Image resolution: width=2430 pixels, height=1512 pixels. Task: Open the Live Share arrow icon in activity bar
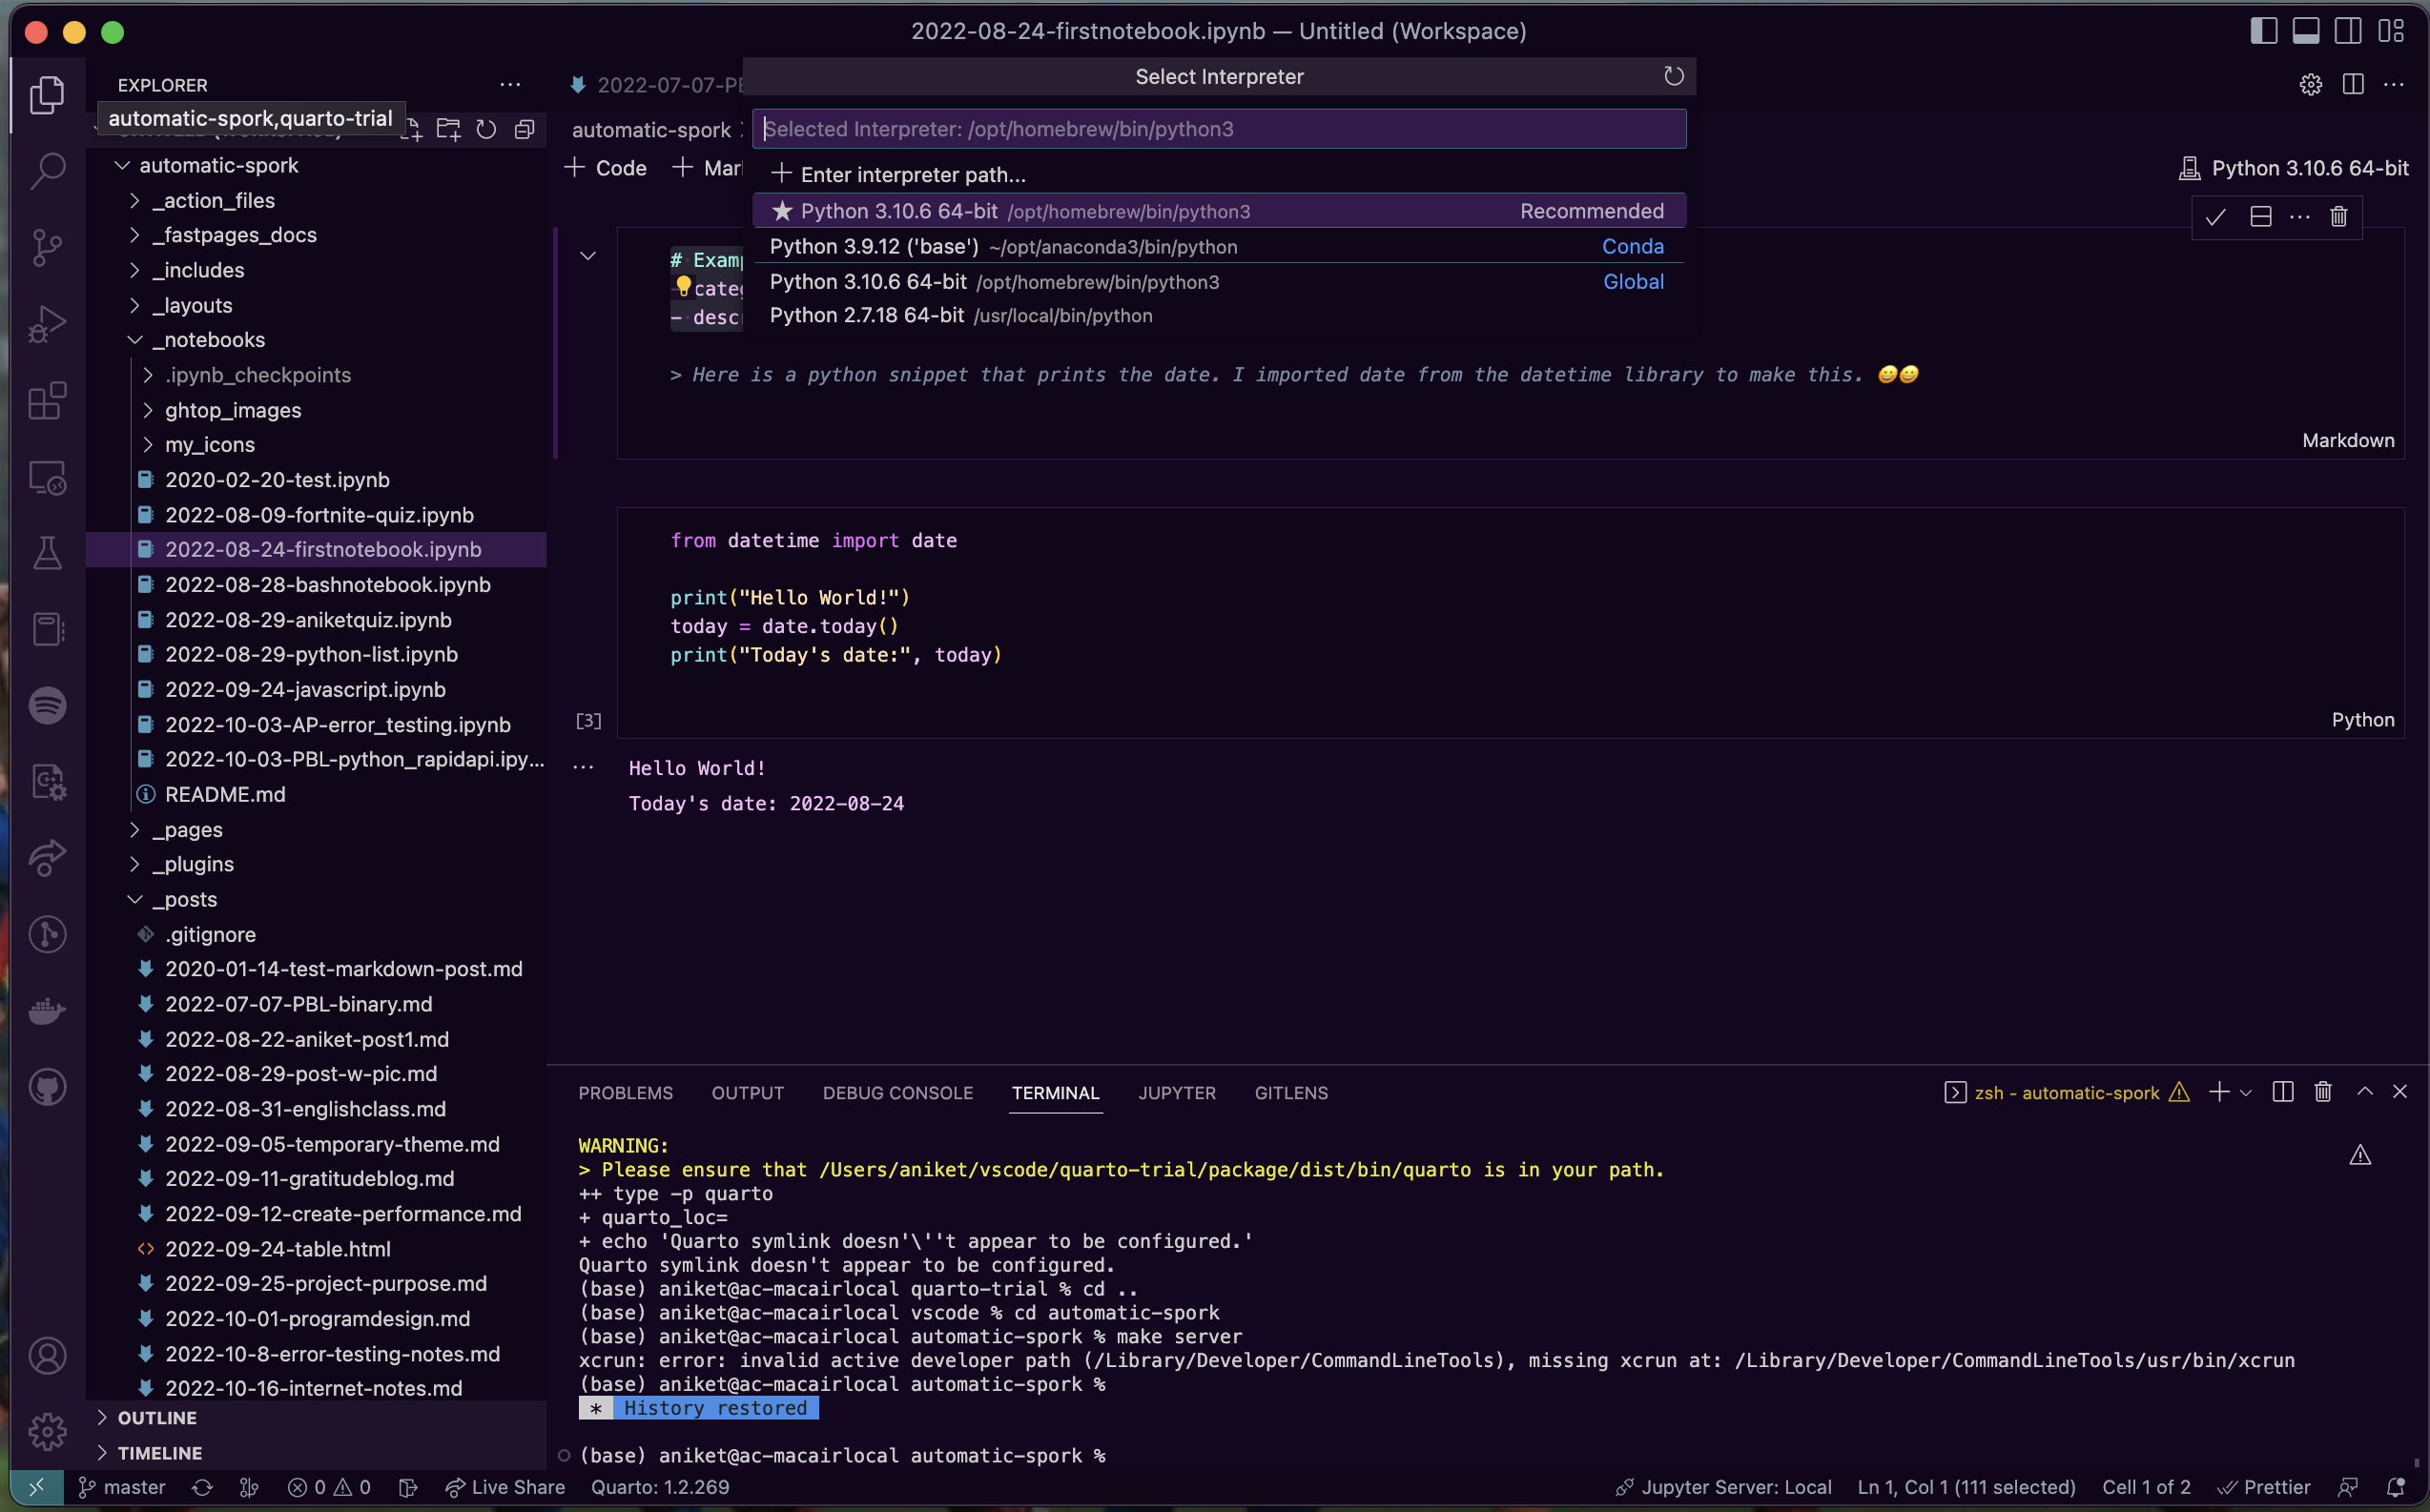coord(47,858)
